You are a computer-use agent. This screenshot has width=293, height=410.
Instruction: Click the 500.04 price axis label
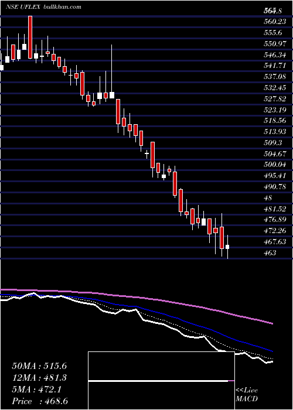click(274, 165)
